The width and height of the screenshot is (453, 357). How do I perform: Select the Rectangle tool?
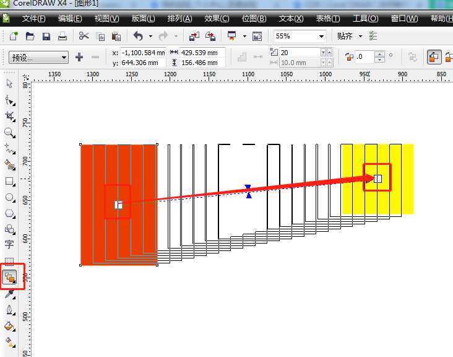click(9, 182)
